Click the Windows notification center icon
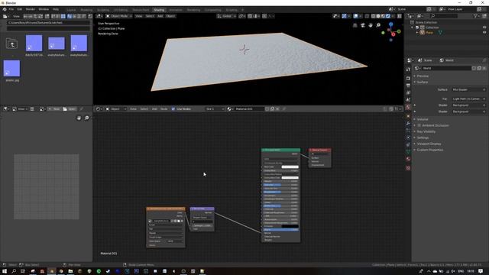 point(481,271)
